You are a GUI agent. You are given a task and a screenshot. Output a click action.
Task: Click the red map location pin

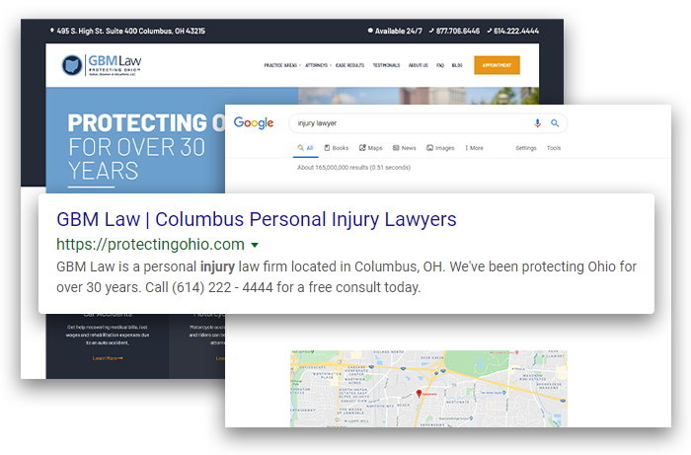pyautogui.click(x=419, y=394)
